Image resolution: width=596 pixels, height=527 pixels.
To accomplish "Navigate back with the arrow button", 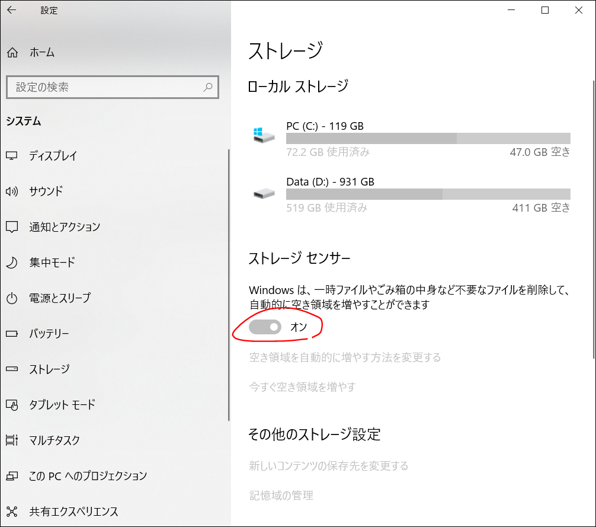I will pos(10,10).
